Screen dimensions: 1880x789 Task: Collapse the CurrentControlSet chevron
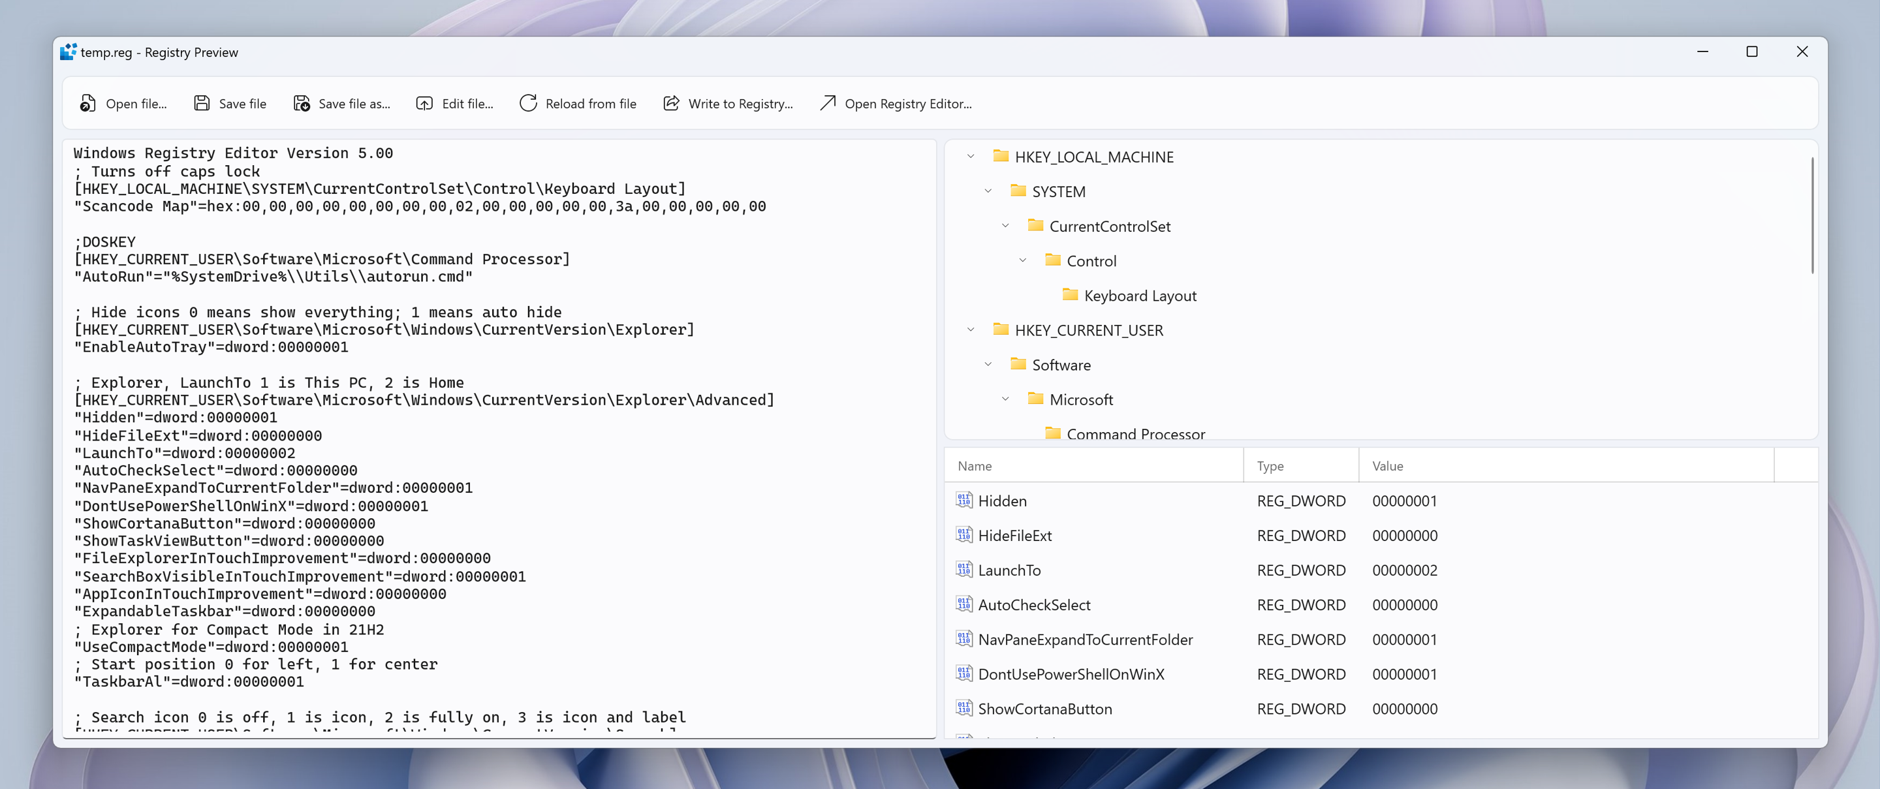(x=1006, y=226)
